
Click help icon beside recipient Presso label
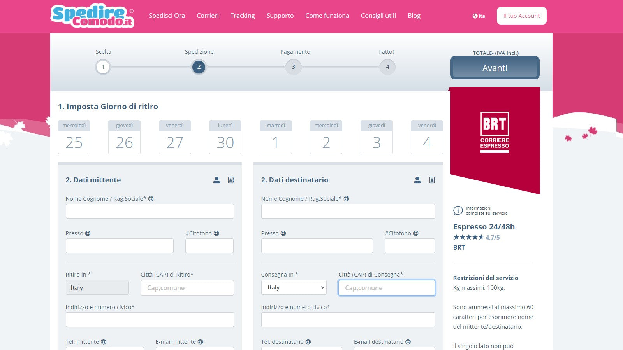[283, 233]
